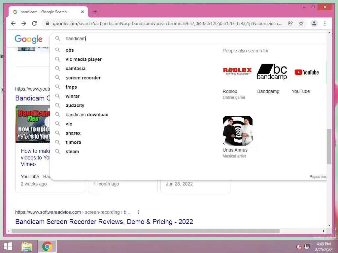Click the magnifier icon beside camtasia
The height and width of the screenshot is (253, 338).
click(57, 69)
